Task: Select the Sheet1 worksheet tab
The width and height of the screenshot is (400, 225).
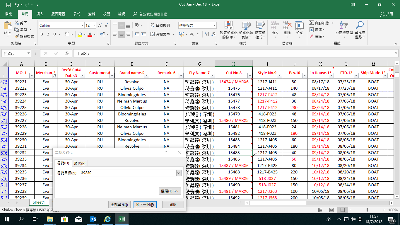Action: [39, 202]
